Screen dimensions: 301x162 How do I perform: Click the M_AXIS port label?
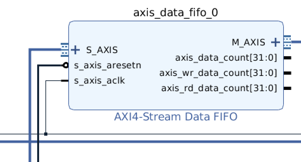(248, 42)
